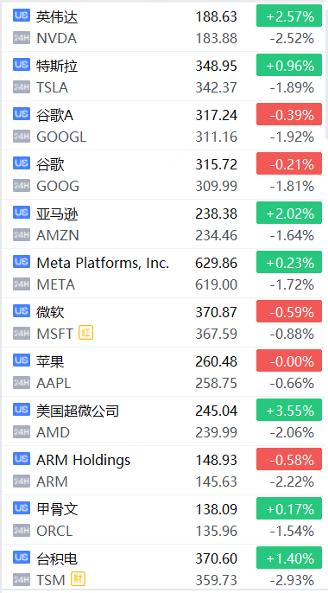The height and width of the screenshot is (593, 328).
Task: Click the US market badge beside 英伟达
Action: coord(21,16)
